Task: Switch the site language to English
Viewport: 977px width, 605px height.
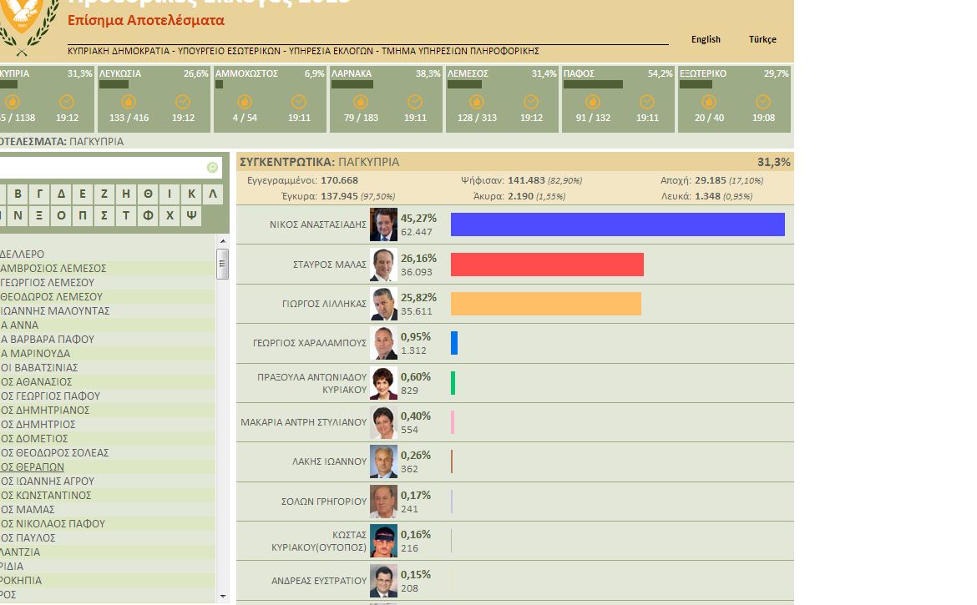Action: (x=706, y=39)
